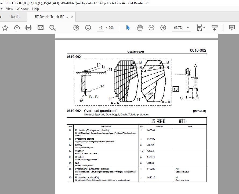
Task: Go to previous page with up arrow
Action: pyautogui.click(x=76, y=28)
